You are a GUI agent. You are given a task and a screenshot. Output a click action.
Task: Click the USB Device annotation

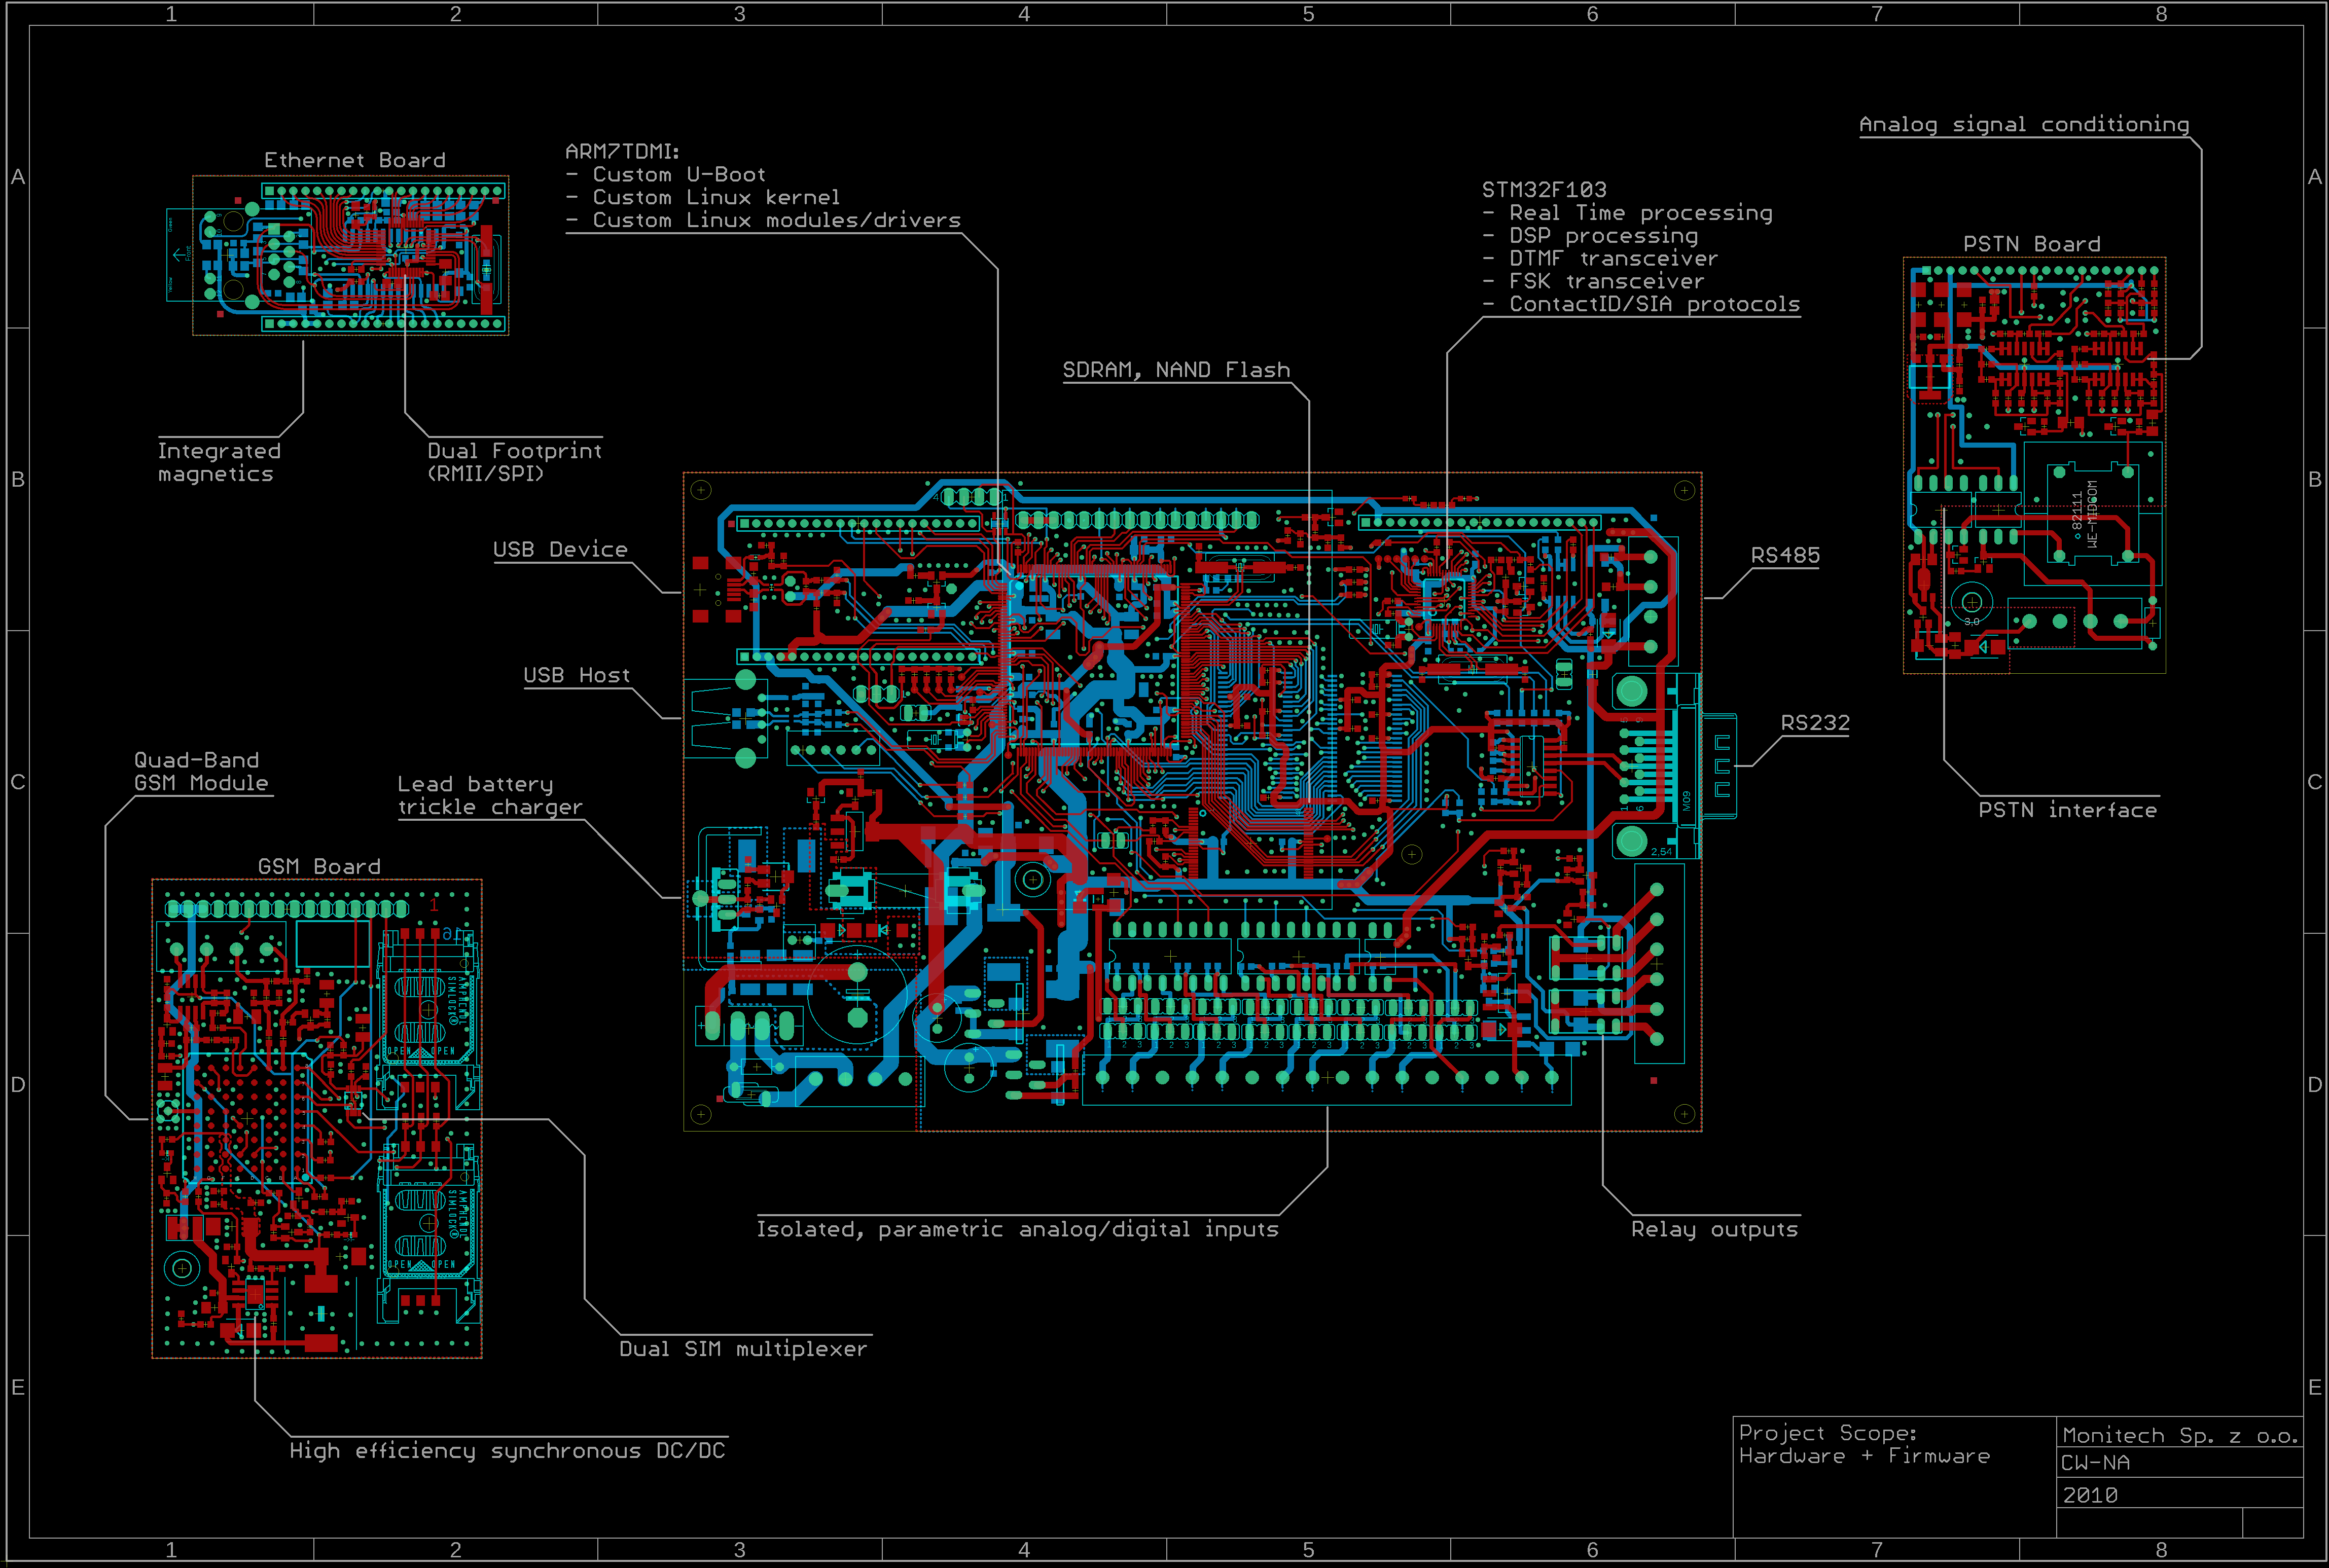pos(560,549)
